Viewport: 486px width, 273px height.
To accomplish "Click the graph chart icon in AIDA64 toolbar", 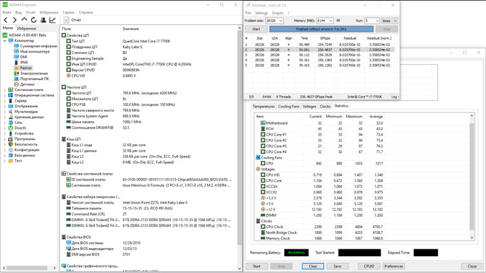I will click(x=53, y=20).
